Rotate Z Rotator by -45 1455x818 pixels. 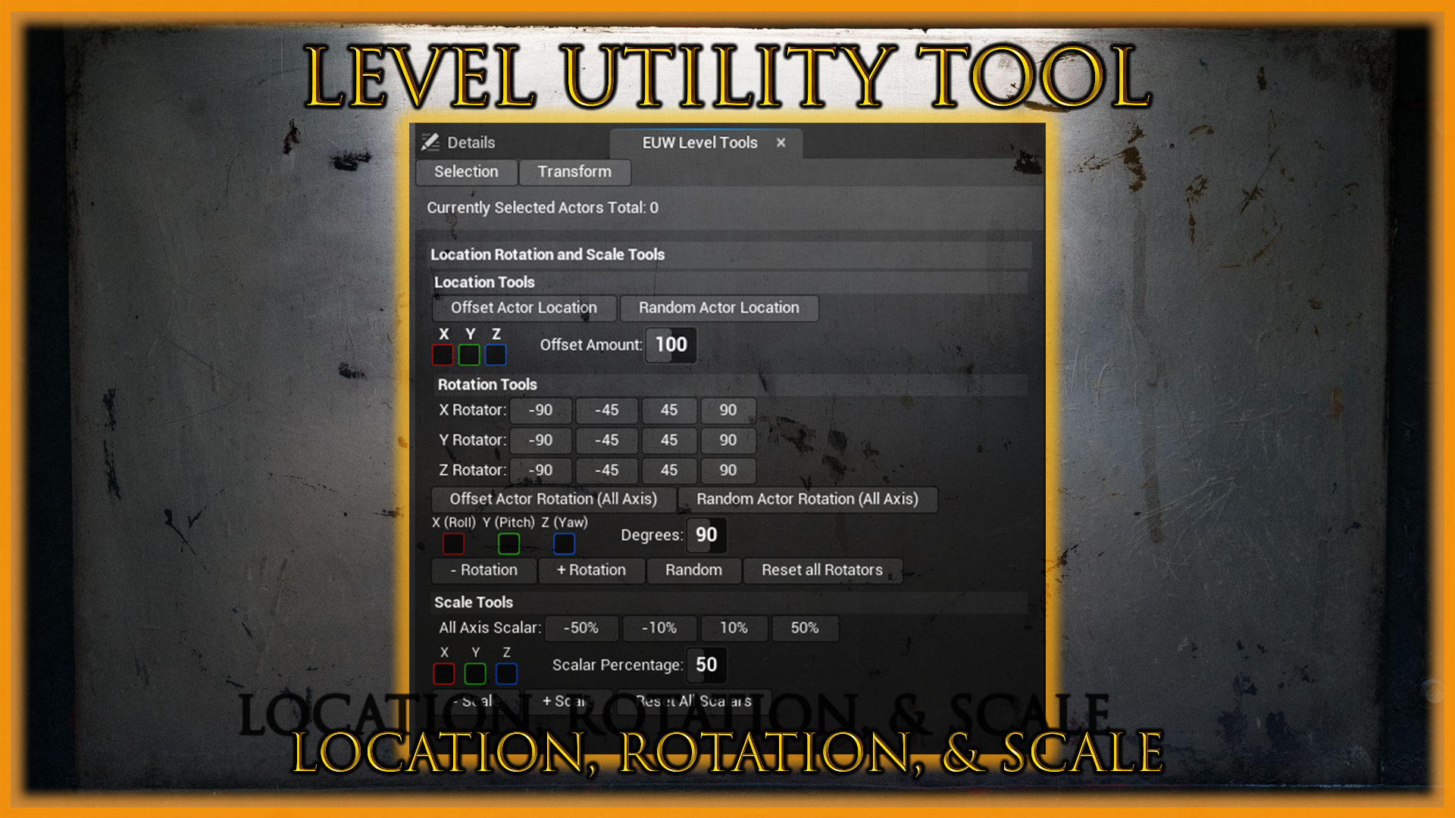(x=606, y=470)
